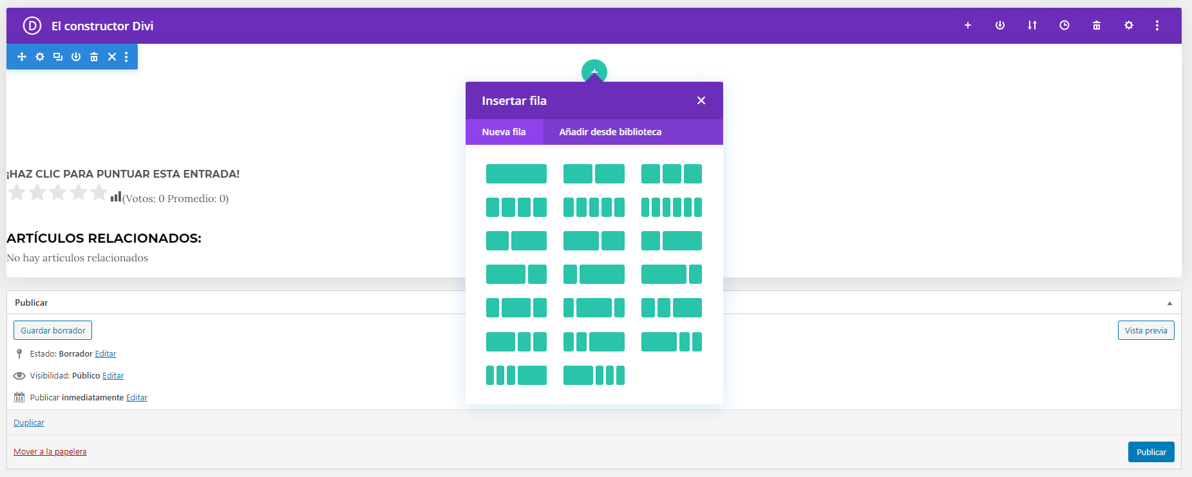This screenshot has height=477, width=1192.
Task: Select 1/5, 3/5, 1/5 column layout
Action: (x=594, y=308)
